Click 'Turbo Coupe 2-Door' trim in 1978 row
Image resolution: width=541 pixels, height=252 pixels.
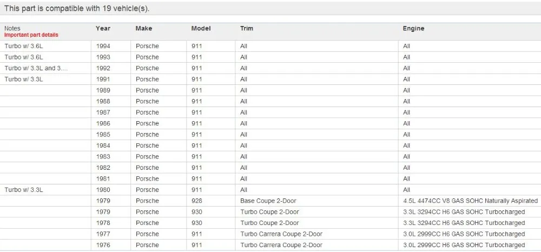(x=269, y=223)
